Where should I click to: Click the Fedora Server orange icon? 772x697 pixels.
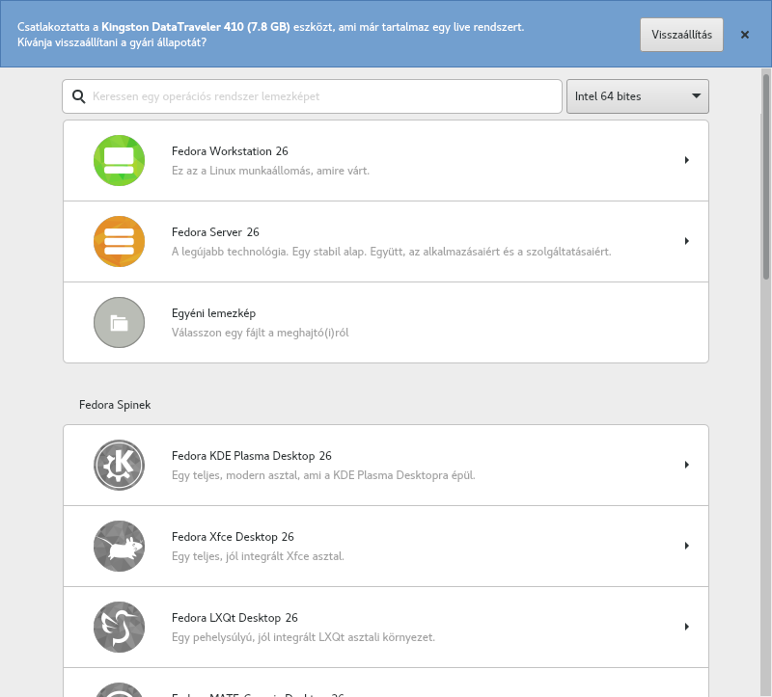(x=119, y=242)
